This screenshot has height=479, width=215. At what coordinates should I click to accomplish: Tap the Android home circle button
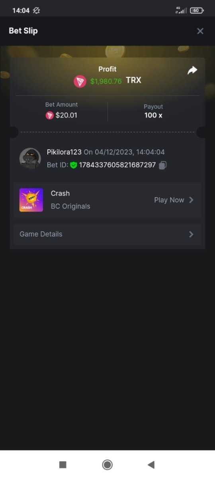(107, 465)
